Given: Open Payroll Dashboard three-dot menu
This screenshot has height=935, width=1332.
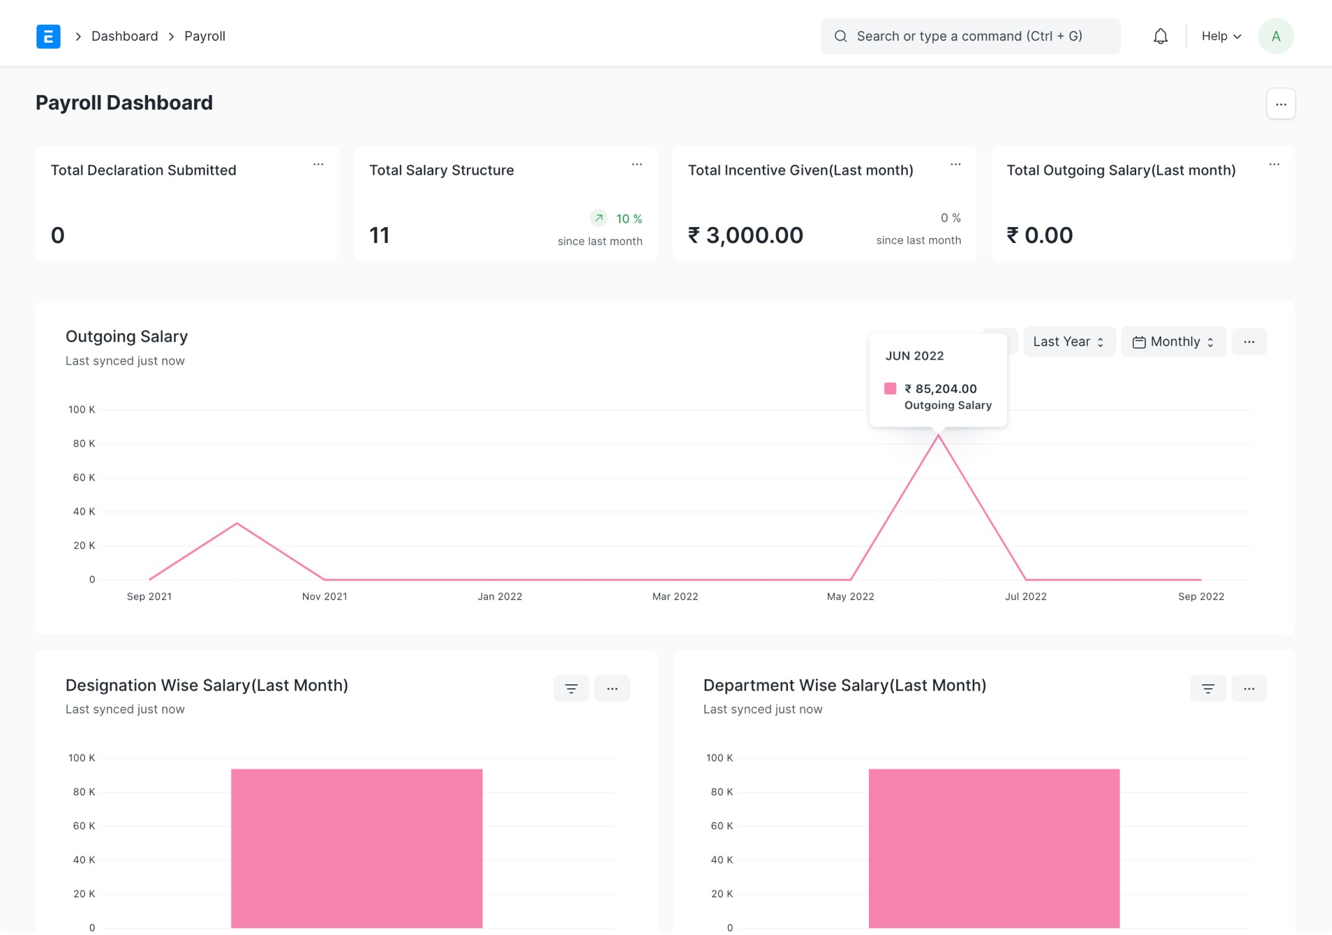Looking at the screenshot, I should pyautogui.click(x=1280, y=104).
